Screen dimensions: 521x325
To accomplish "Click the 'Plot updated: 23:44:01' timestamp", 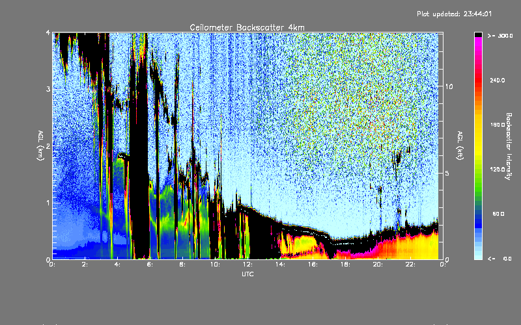I will 454,14.
